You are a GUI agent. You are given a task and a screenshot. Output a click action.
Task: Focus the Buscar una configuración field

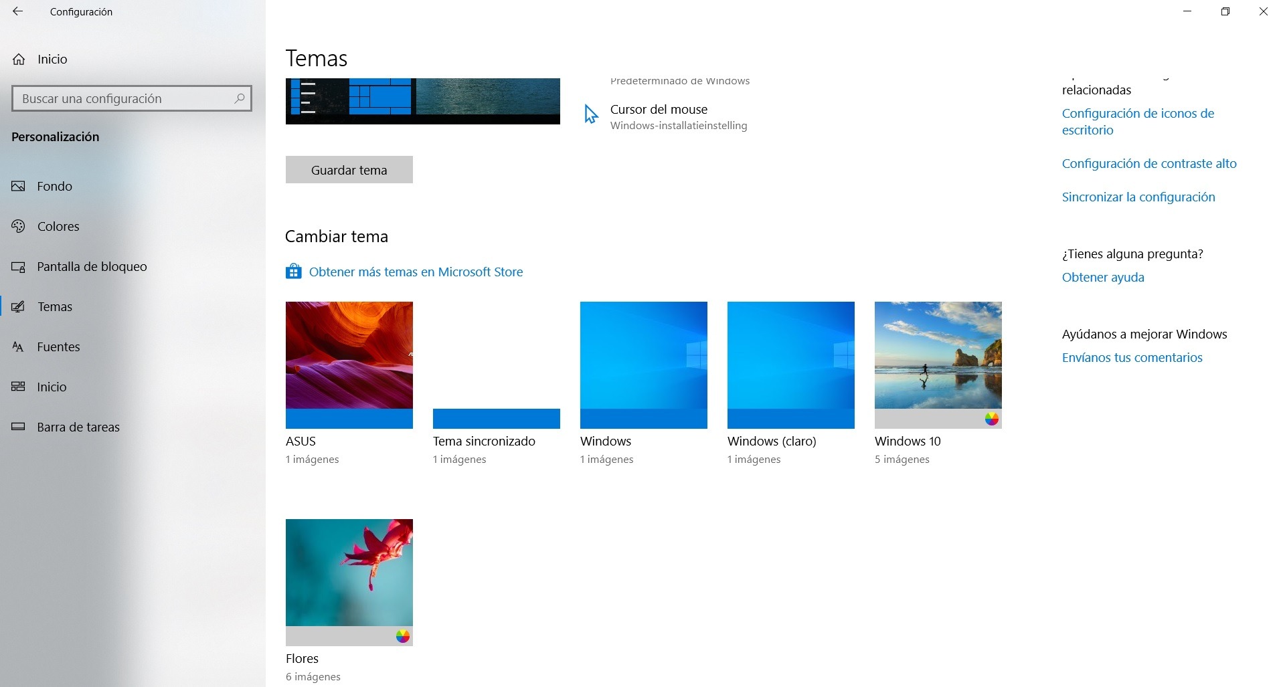point(124,98)
